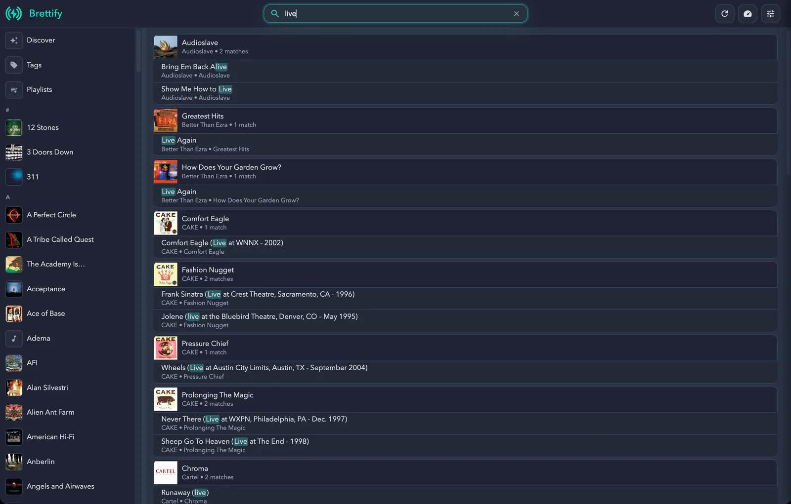
Task: Open Comfort Eagle album header
Action: coord(465,224)
